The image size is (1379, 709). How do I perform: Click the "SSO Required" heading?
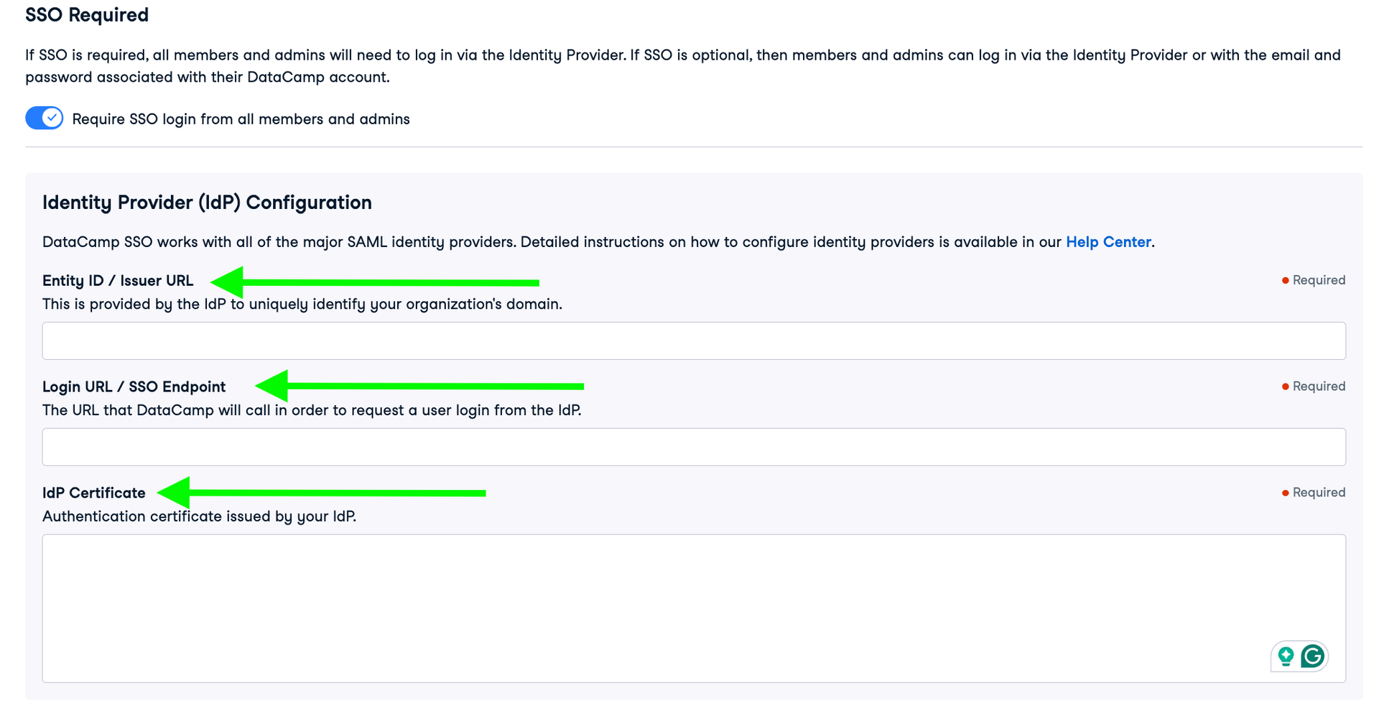[x=87, y=15]
